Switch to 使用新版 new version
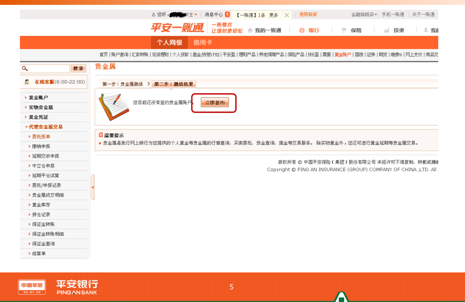465x302 pixels. coord(308,14)
